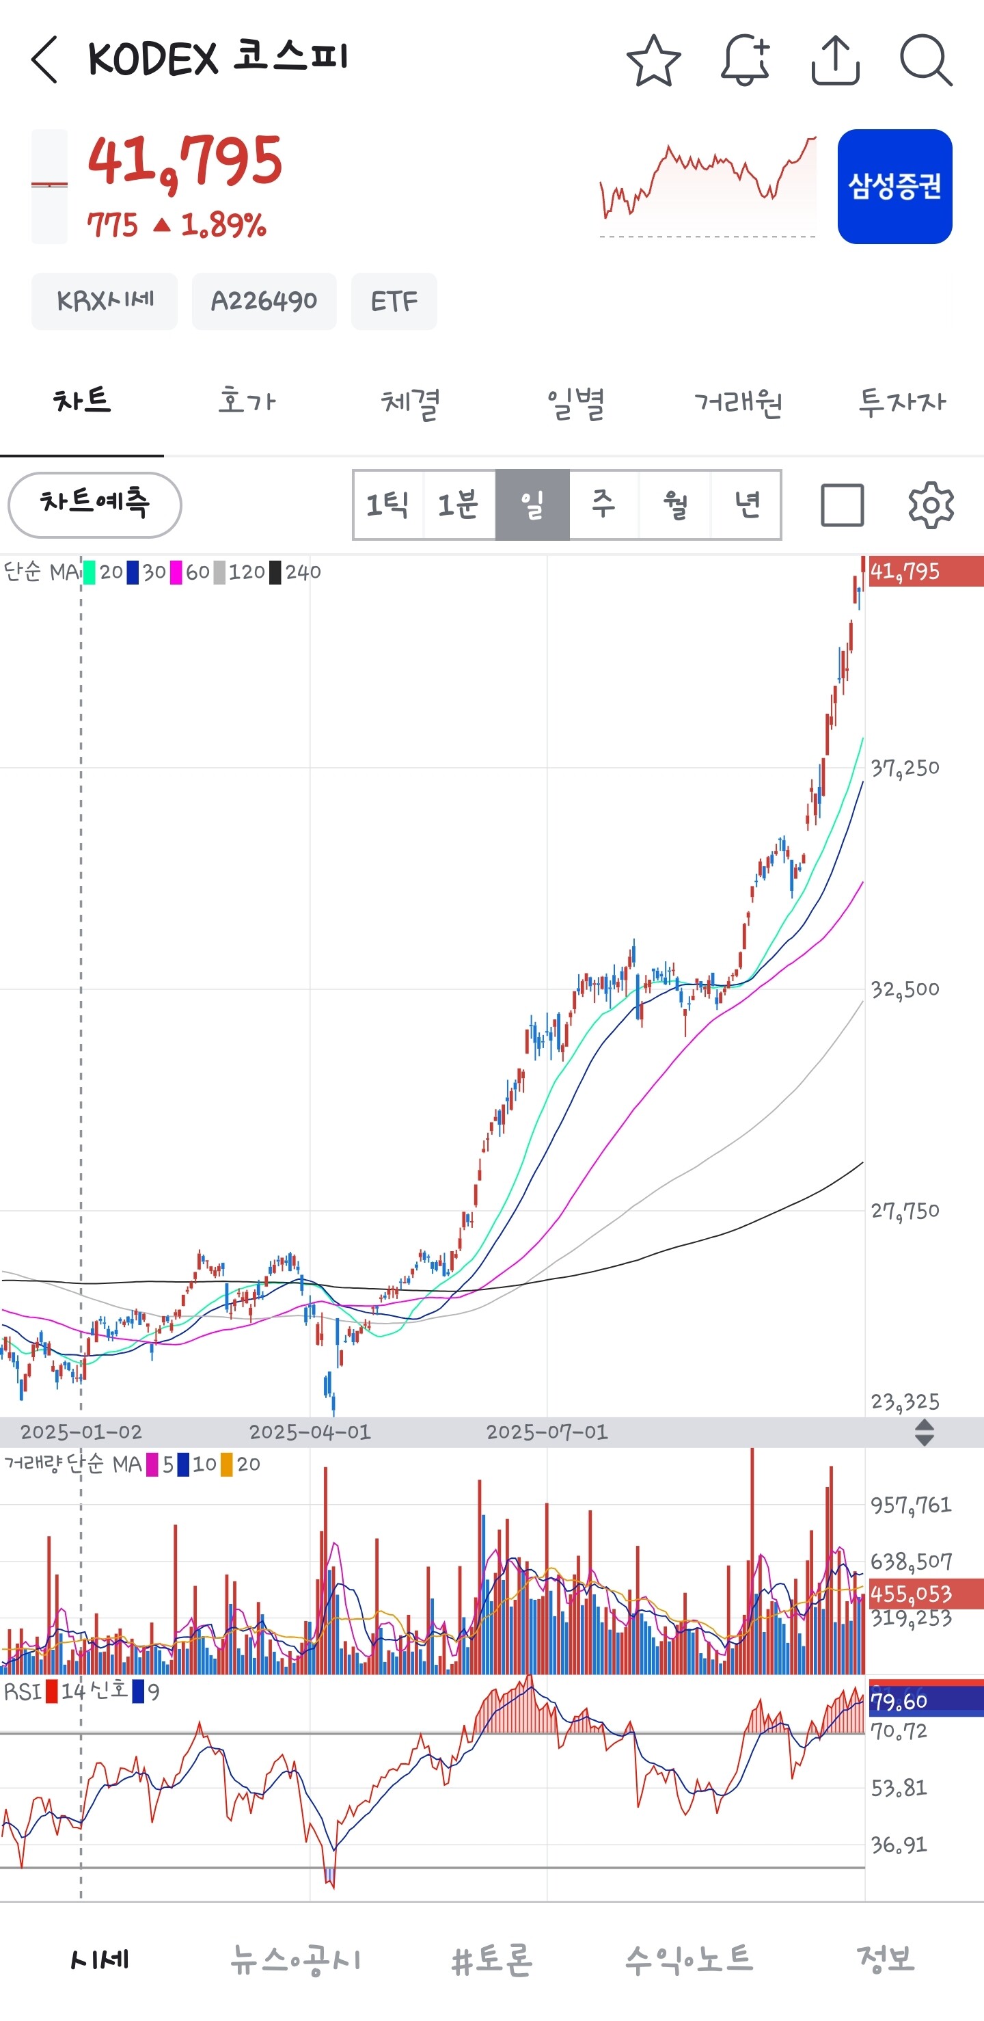Image resolution: width=984 pixels, height=2021 pixels.
Task: Tap the 79.60 RSI value label
Action: tap(926, 1701)
